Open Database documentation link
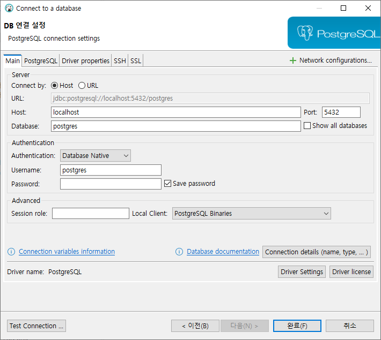This screenshot has width=381, height=340. click(x=223, y=252)
